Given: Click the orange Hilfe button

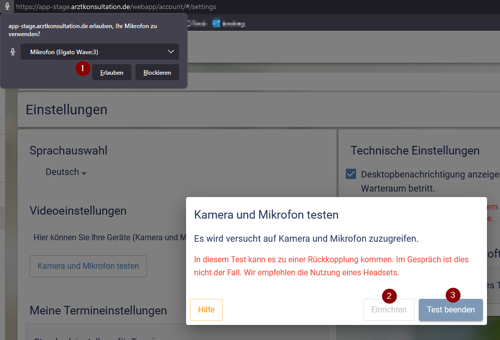Looking at the screenshot, I should click(x=206, y=310).
